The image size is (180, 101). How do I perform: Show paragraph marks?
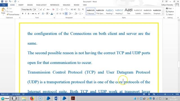coord(83,10)
